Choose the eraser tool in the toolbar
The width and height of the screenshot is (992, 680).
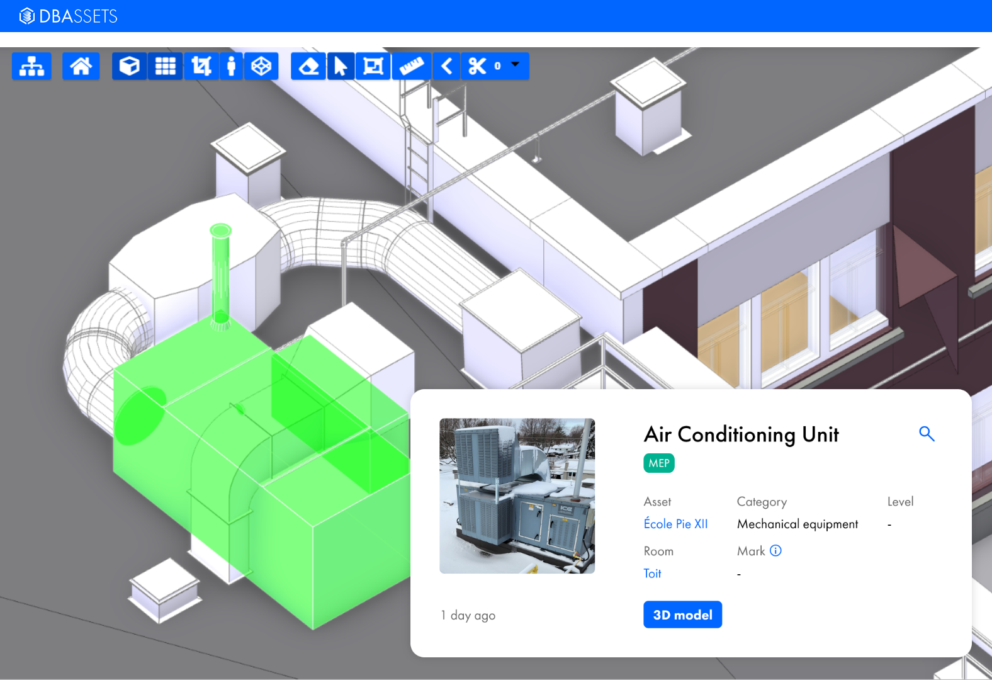[308, 66]
